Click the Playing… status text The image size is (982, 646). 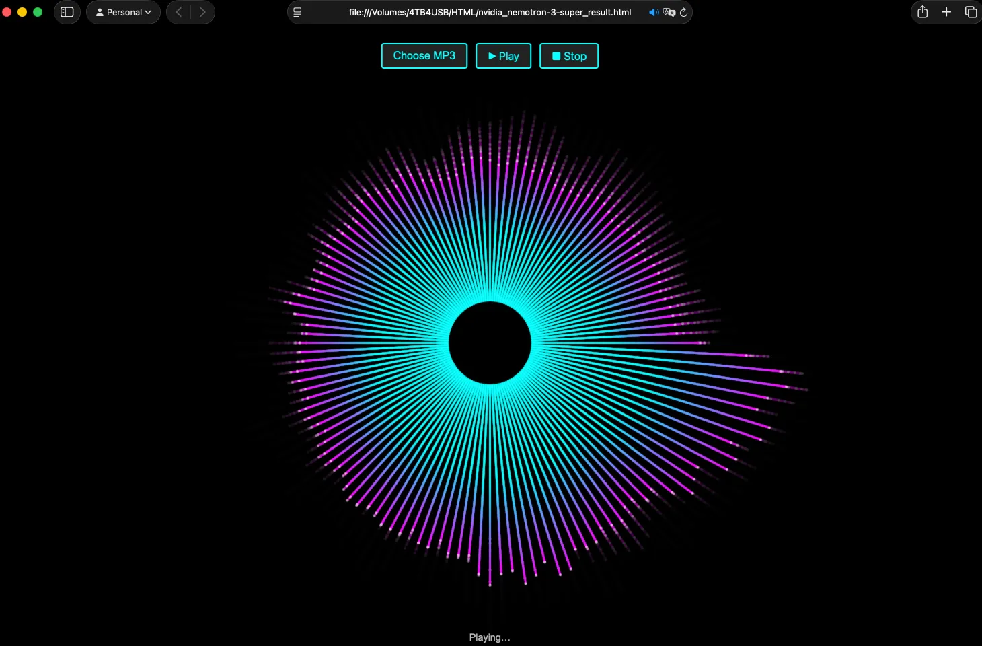(x=489, y=637)
